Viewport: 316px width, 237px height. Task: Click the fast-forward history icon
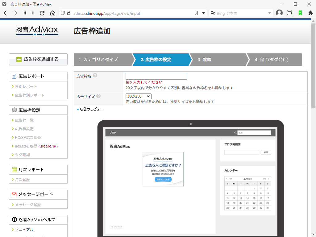(x=33, y=13)
